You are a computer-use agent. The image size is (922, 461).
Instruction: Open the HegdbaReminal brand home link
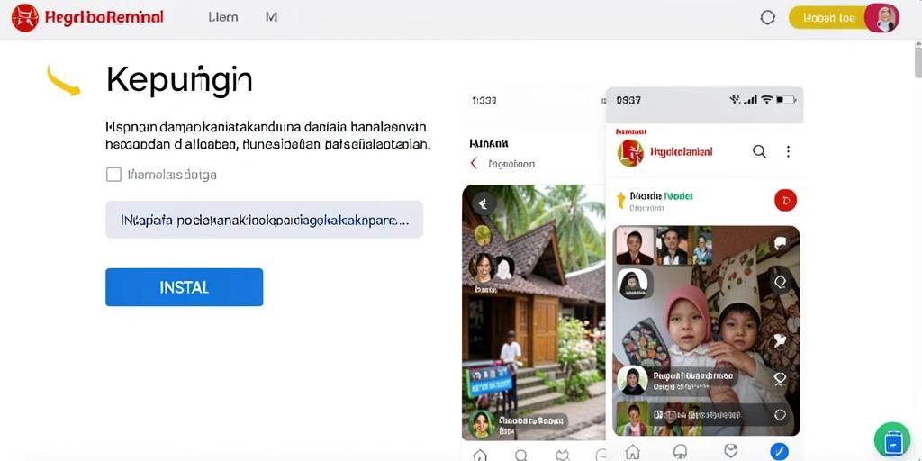(x=104, y=17)
